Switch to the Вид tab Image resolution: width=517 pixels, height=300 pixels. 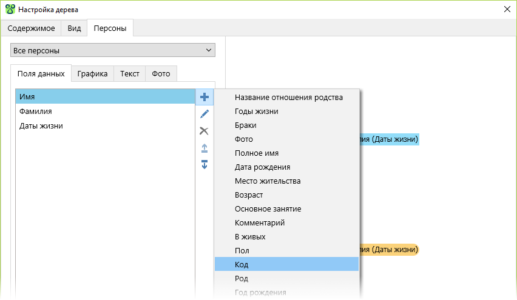point(74,28)
